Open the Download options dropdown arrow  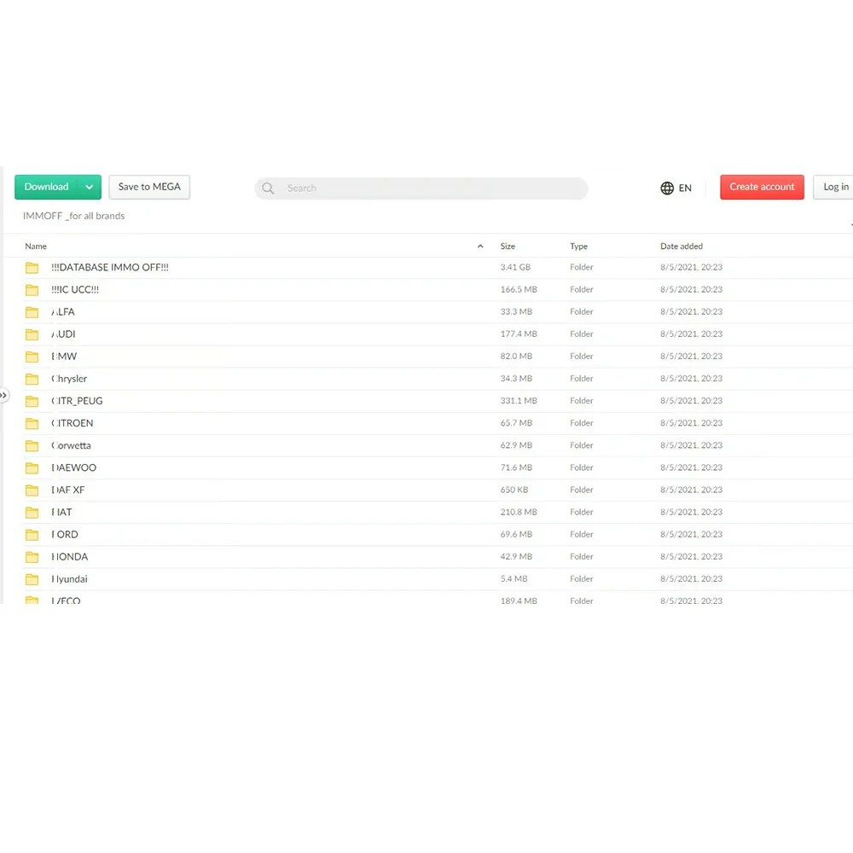coord(90,187)
